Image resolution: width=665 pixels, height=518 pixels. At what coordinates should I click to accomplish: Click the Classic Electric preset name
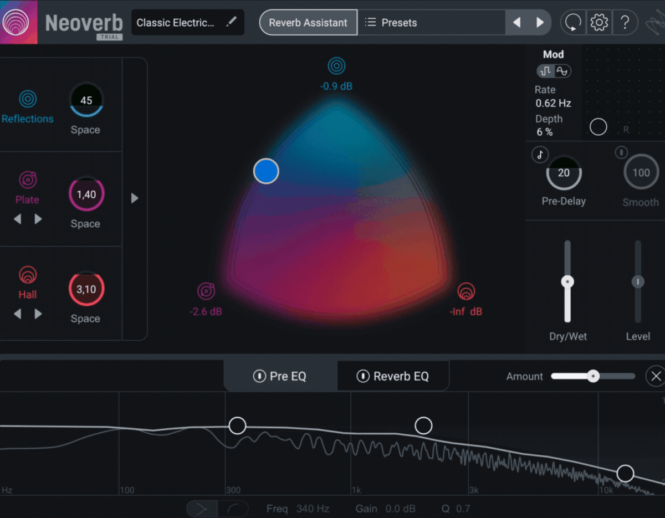pos(176,23)
